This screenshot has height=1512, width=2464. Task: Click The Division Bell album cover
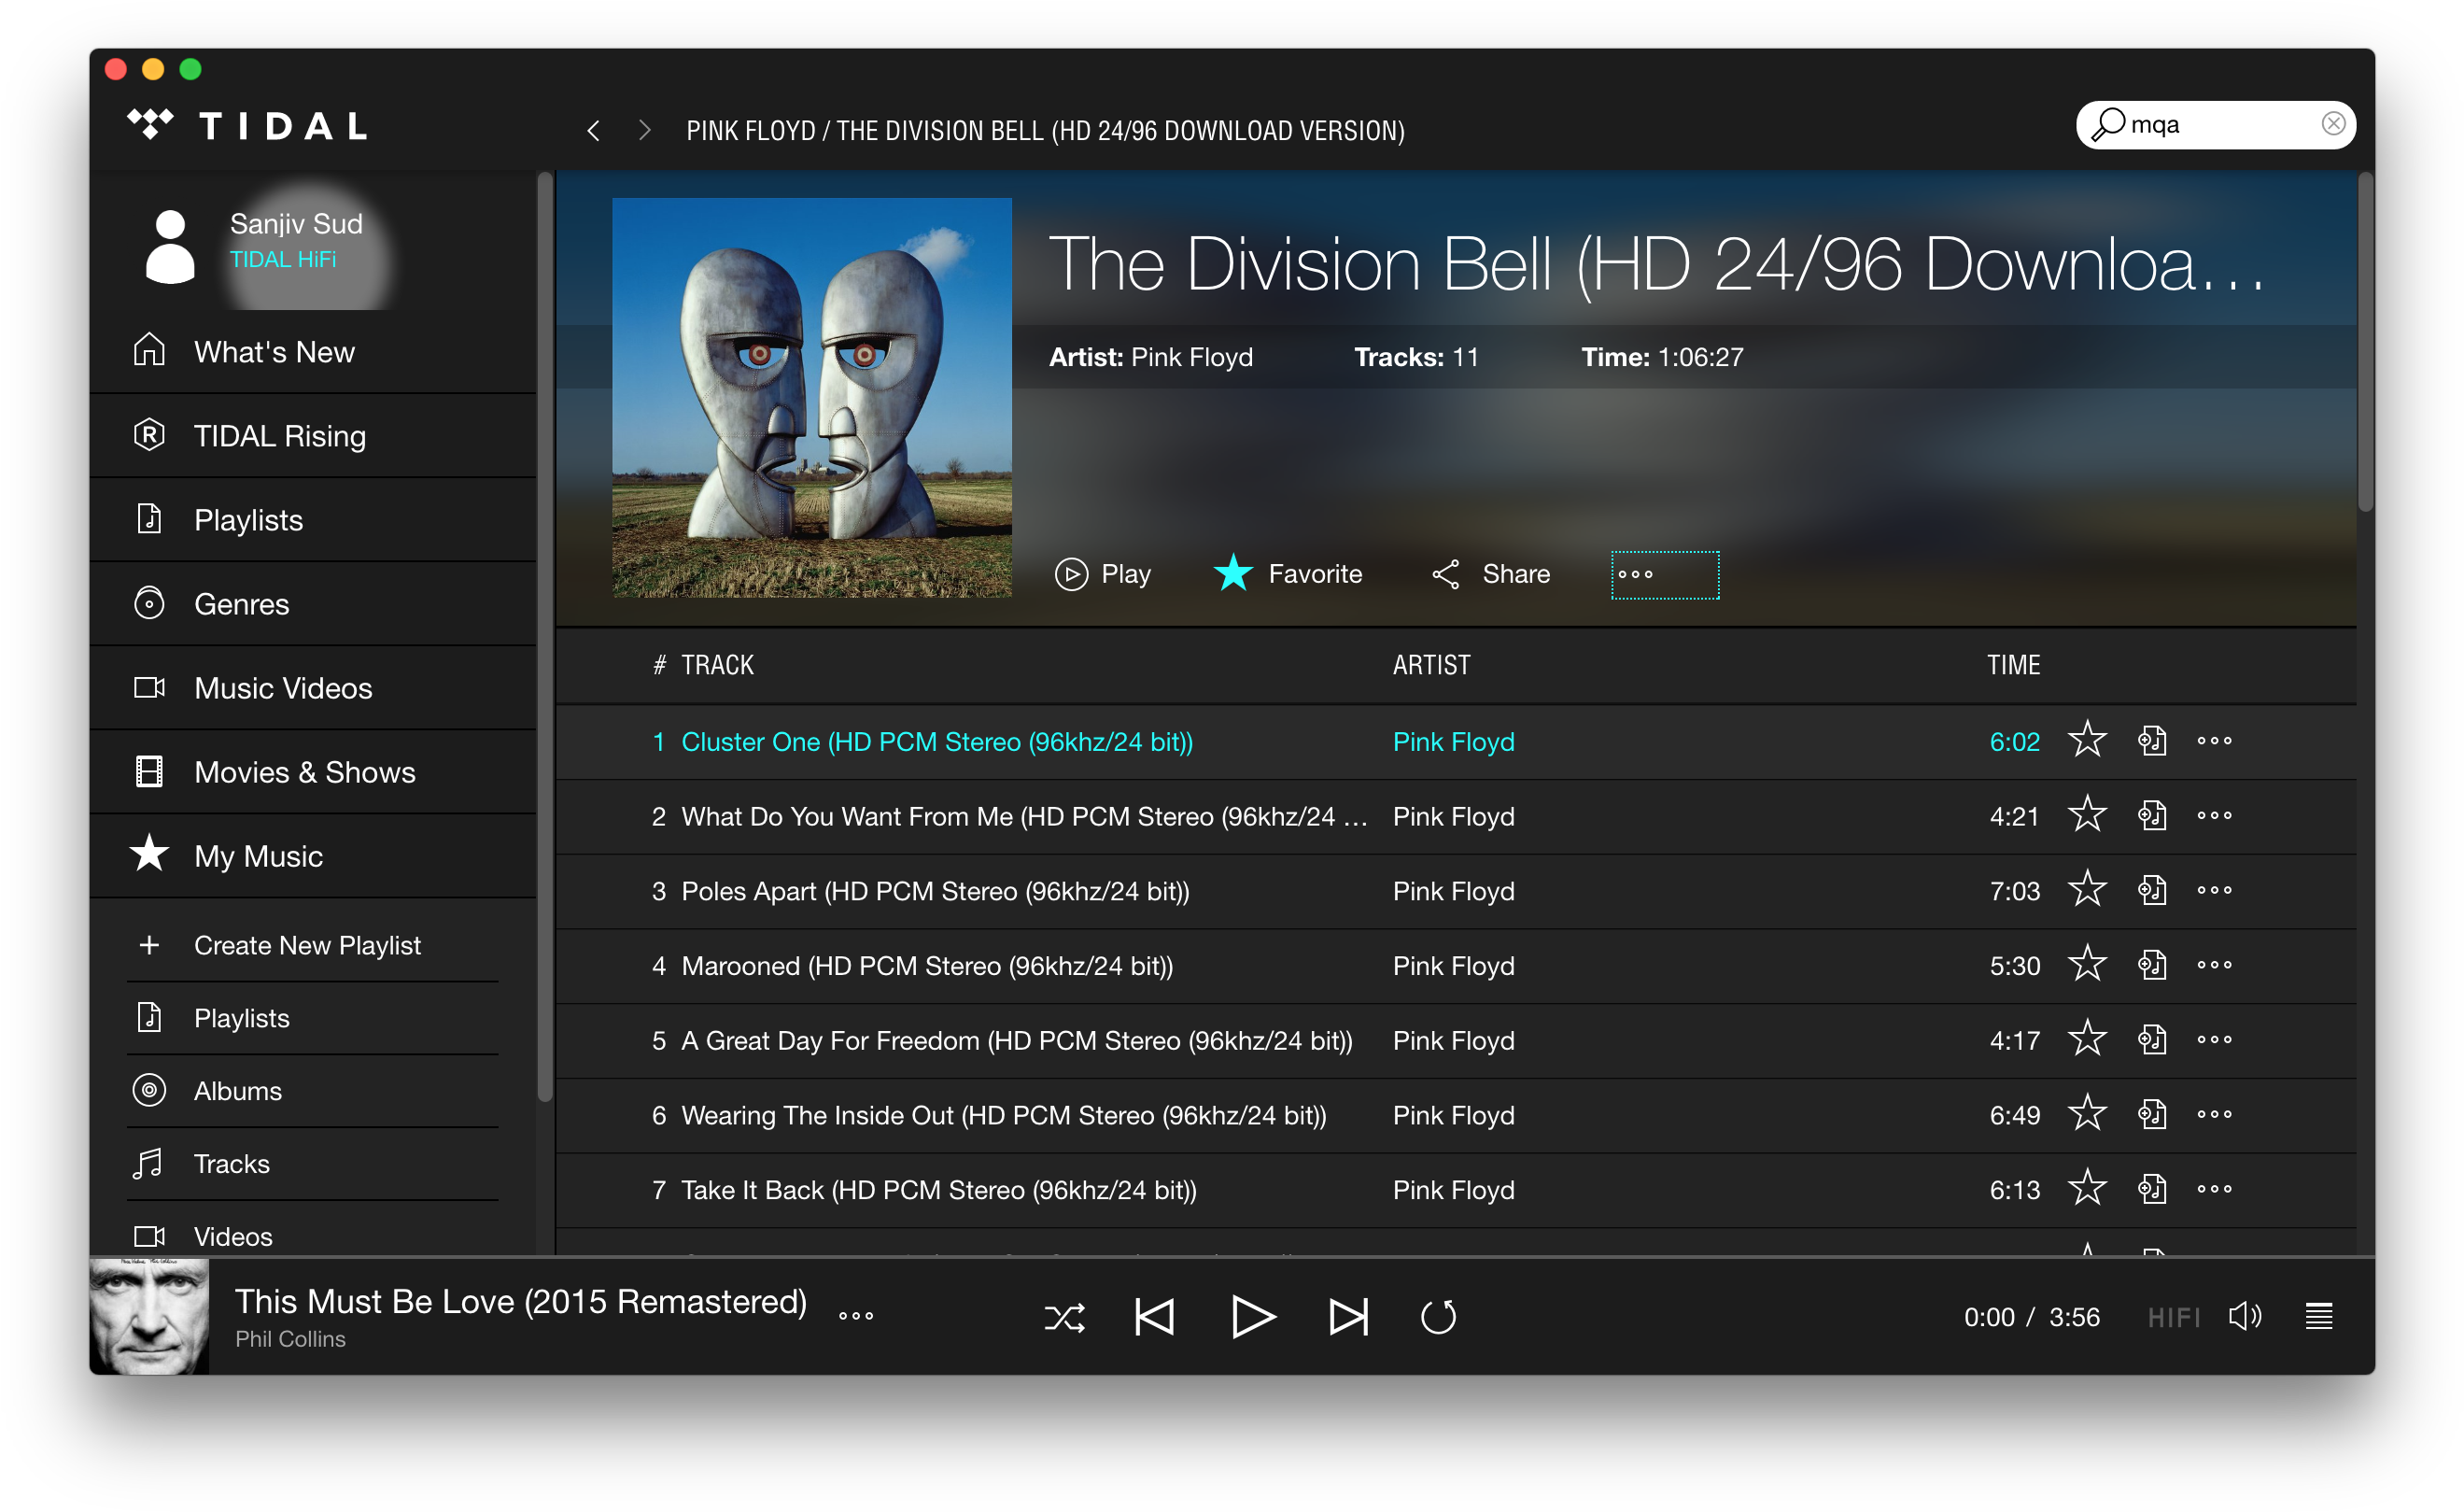812,398
